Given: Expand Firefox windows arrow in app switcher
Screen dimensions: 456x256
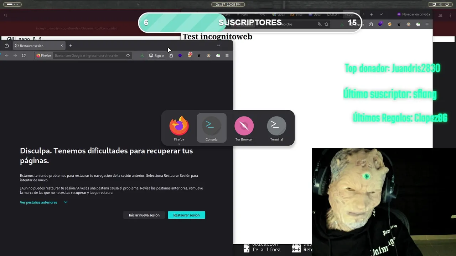Looking at the screenshot, I should 179,144.
